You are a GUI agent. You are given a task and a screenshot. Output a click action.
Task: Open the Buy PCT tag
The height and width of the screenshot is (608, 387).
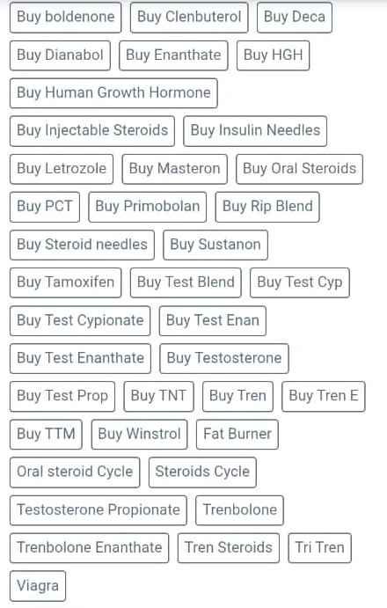(x=45, y=207)
